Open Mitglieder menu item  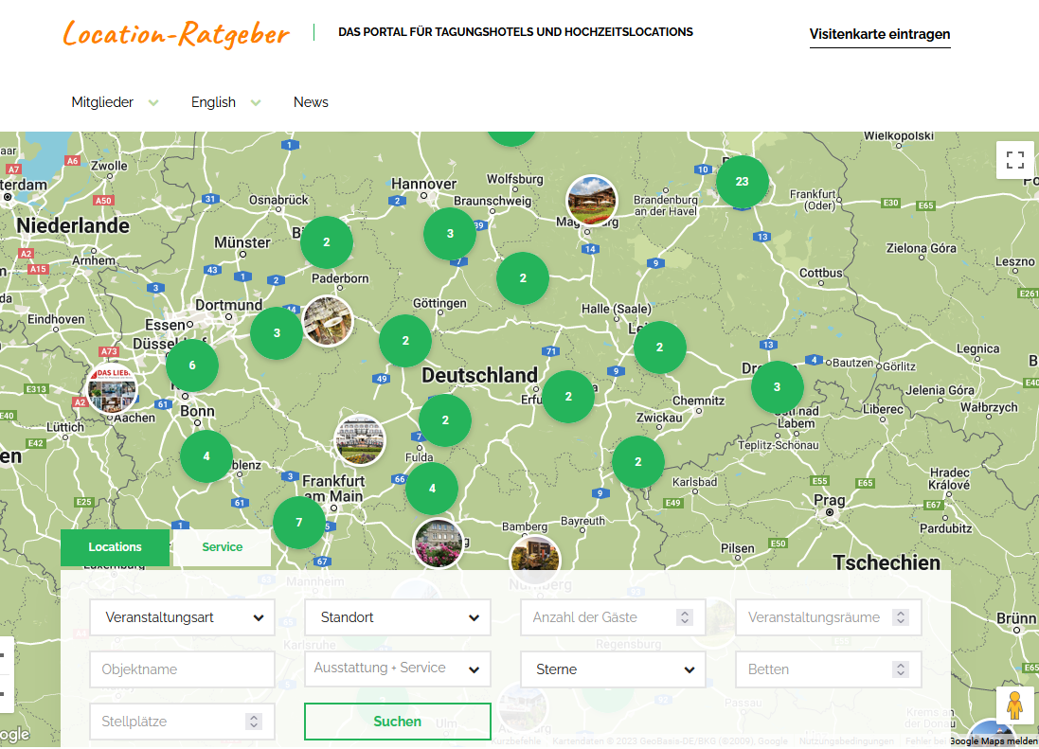click(102, 102)
